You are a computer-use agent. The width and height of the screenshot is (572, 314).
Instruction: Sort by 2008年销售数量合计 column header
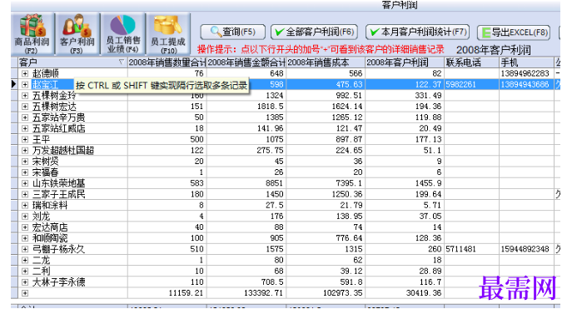167,62
